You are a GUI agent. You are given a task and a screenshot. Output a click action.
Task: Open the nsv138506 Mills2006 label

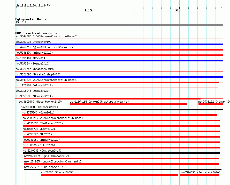[39, 145]
